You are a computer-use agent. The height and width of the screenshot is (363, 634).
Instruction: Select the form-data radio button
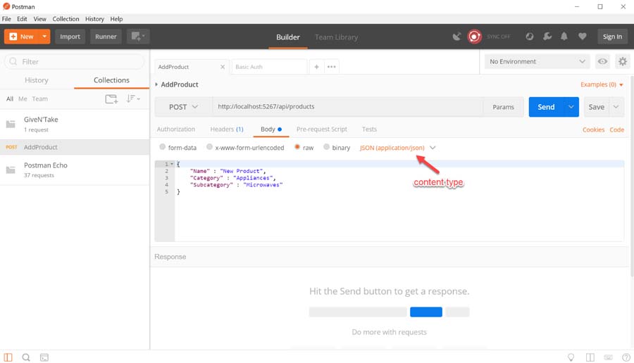[x=163, y=148]
